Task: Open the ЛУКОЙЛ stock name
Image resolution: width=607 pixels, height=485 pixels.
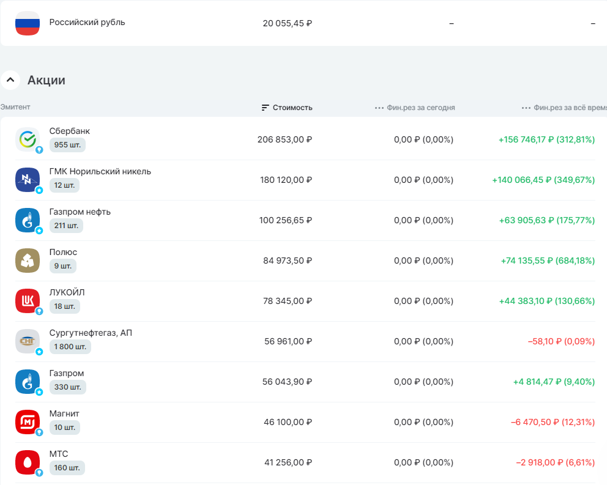Action: tap(67, 292)
